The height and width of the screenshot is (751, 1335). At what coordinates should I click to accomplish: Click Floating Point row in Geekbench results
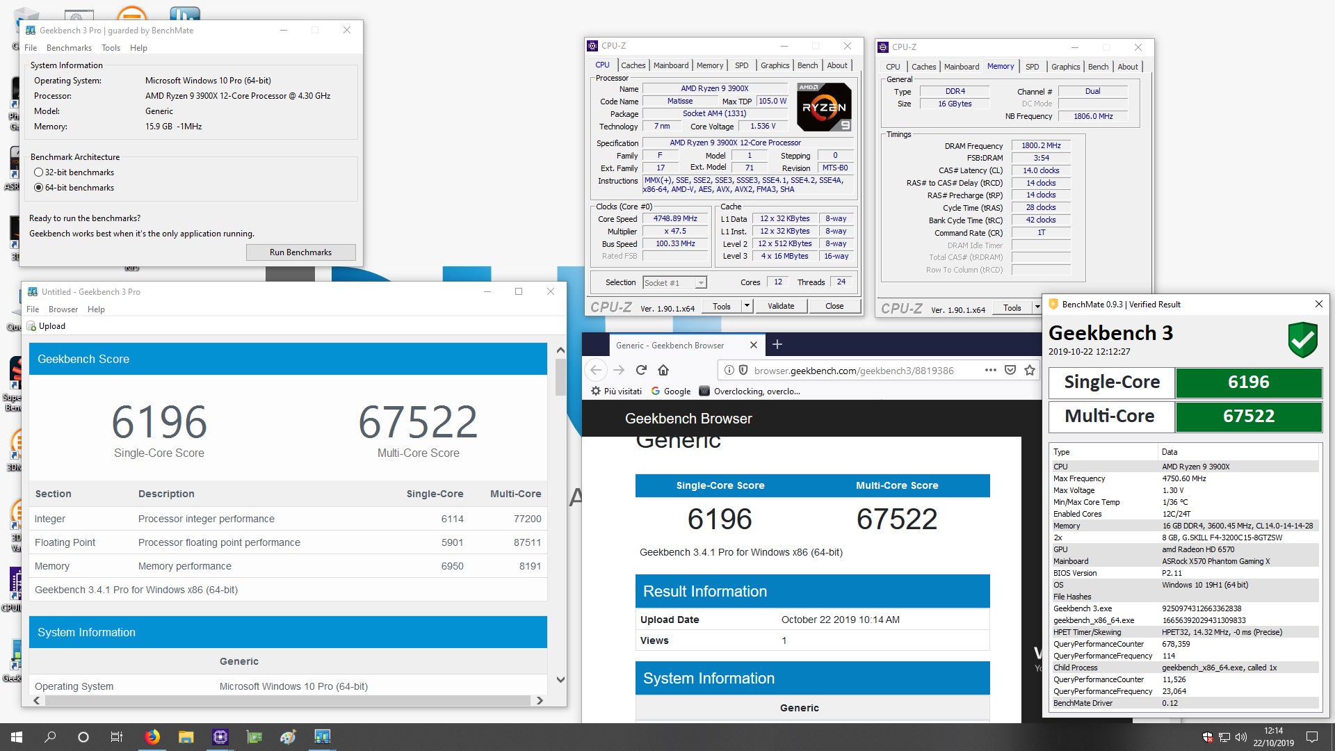288,542
